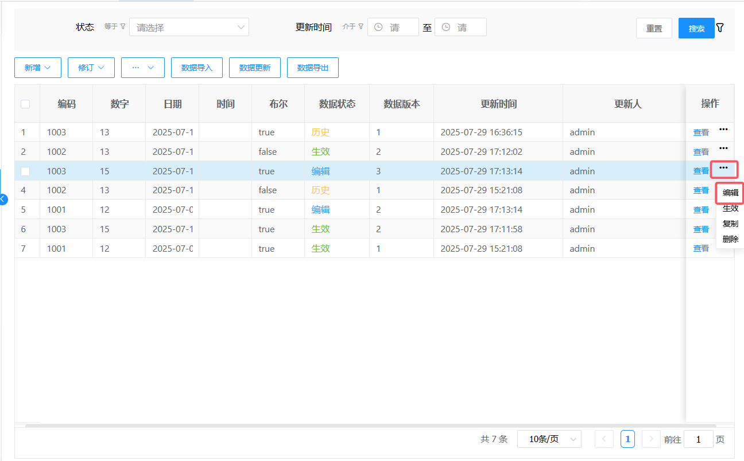Choose 删除 in the row action menu
The height and width of the screenshot is (461, 744).
[730, 240]
